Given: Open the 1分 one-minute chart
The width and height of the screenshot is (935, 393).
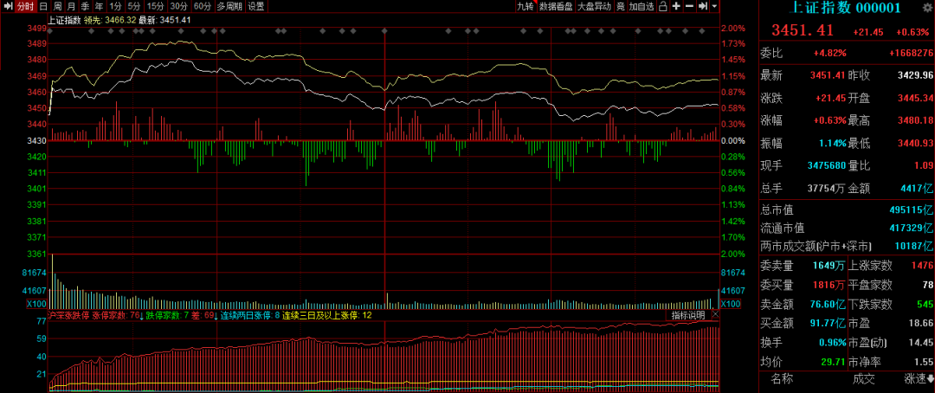Looking at the screenshot, I should (x=116, y=7).
